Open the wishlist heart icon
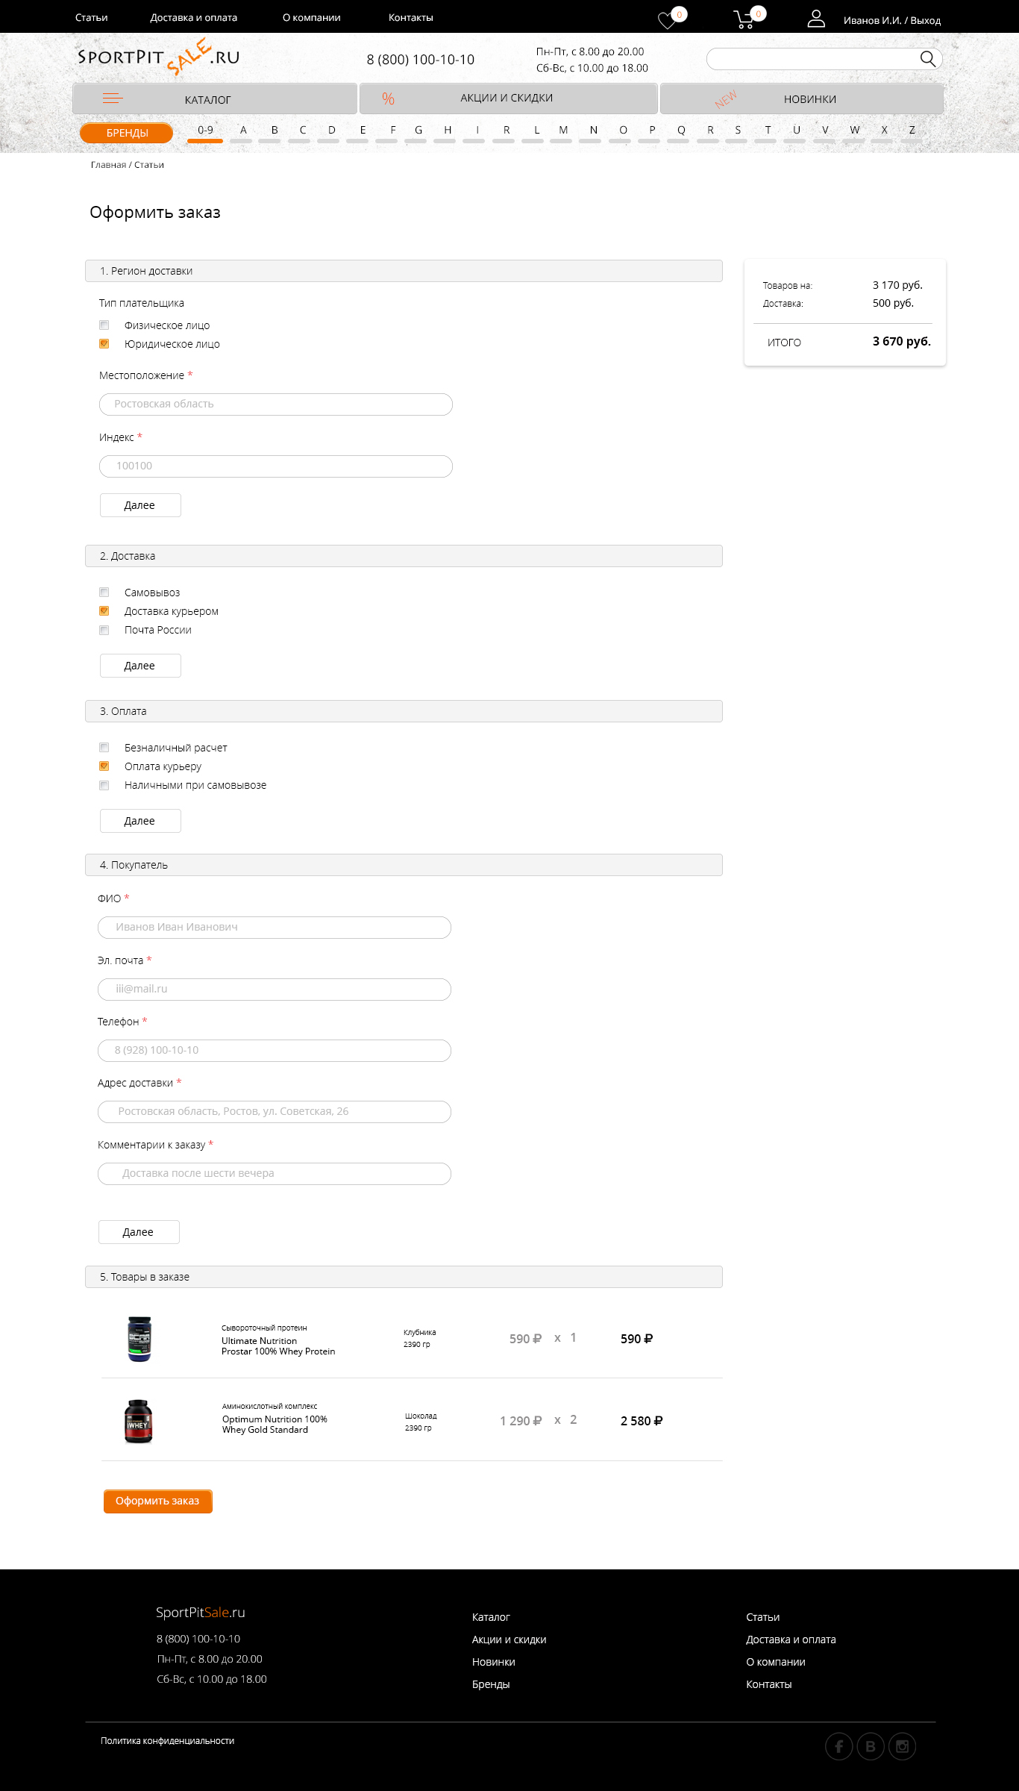This screenshot has height=1791, width=1019. (667, 20)
